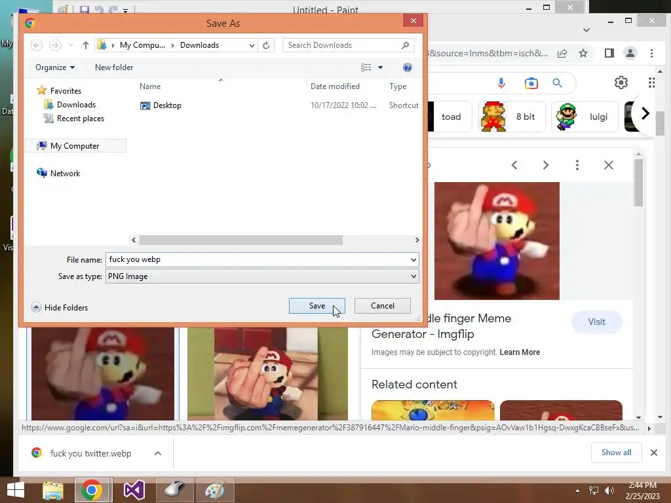
Task: Open the Learn More copyright link
Action: 520,352
